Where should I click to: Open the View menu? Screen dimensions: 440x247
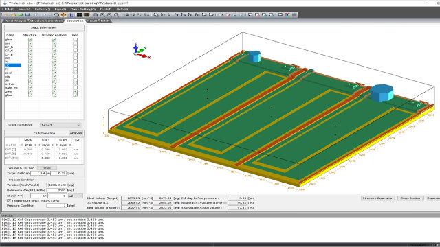pyautogui.click(x=25, y=9)
